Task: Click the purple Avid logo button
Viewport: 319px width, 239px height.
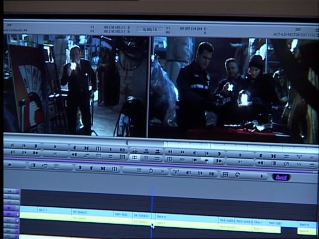Action: (x=281, y=177)
